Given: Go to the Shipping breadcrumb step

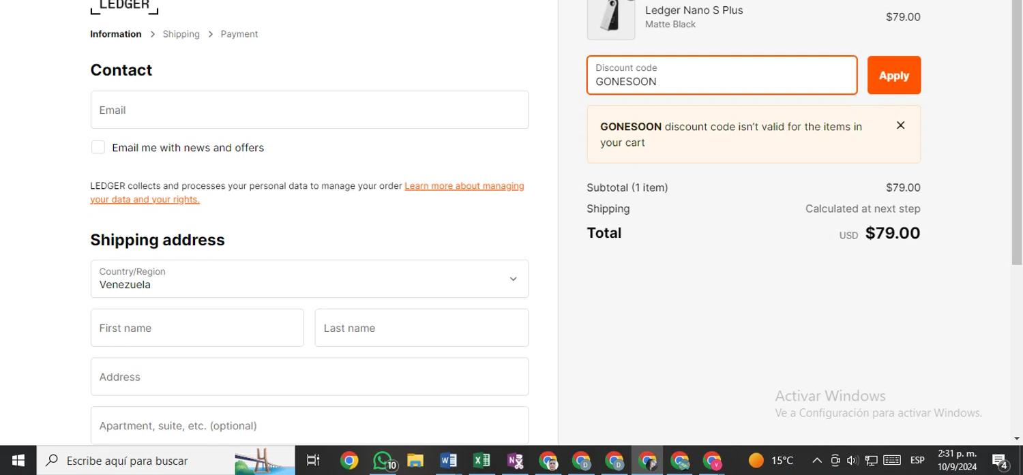Looking at the screenshot, I should point(181,34).
